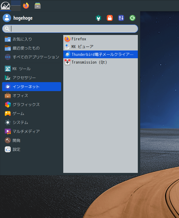Select the MX ツール category

pos(32,69)
